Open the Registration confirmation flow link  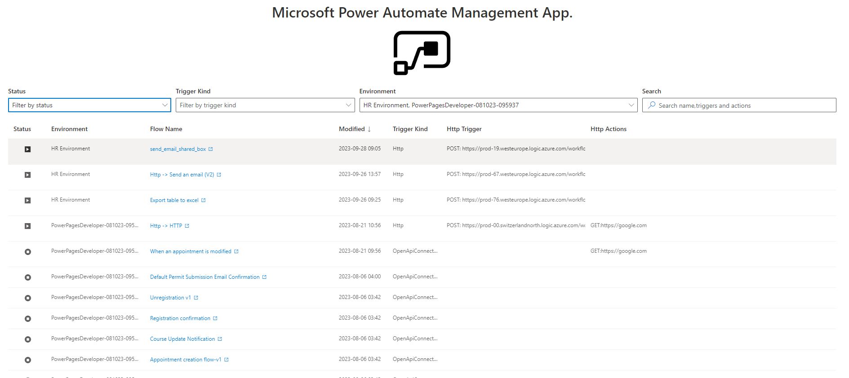(x=180, y=318)
